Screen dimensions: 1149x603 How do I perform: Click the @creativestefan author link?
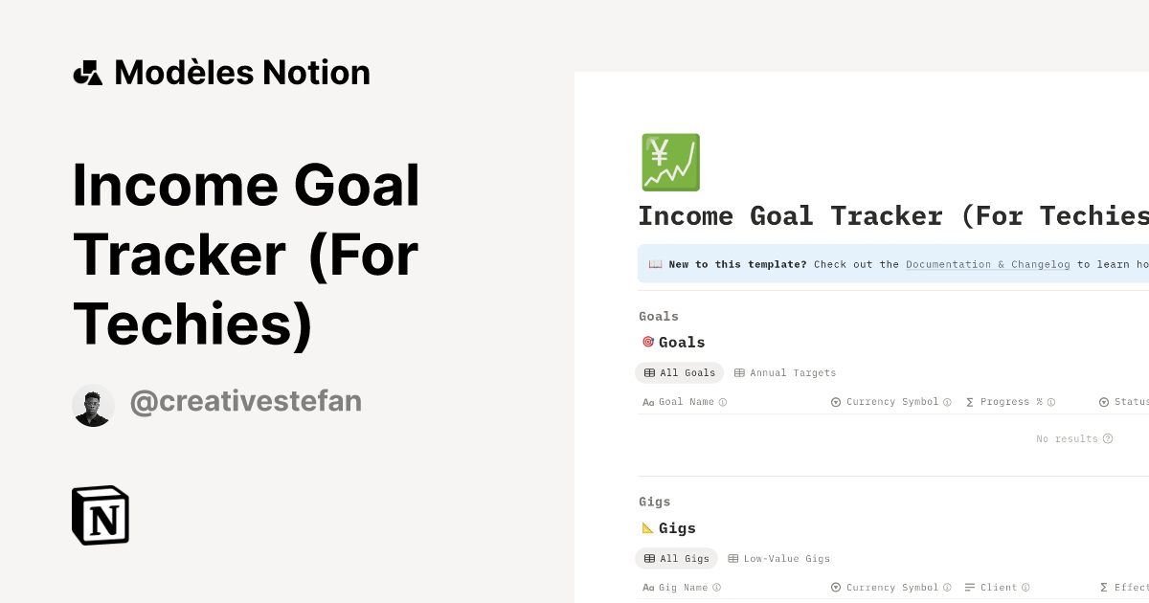tap(245, 401)
